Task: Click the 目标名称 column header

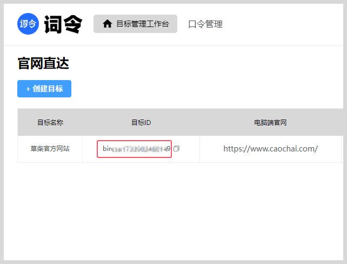Action: (x=50, y=122)
